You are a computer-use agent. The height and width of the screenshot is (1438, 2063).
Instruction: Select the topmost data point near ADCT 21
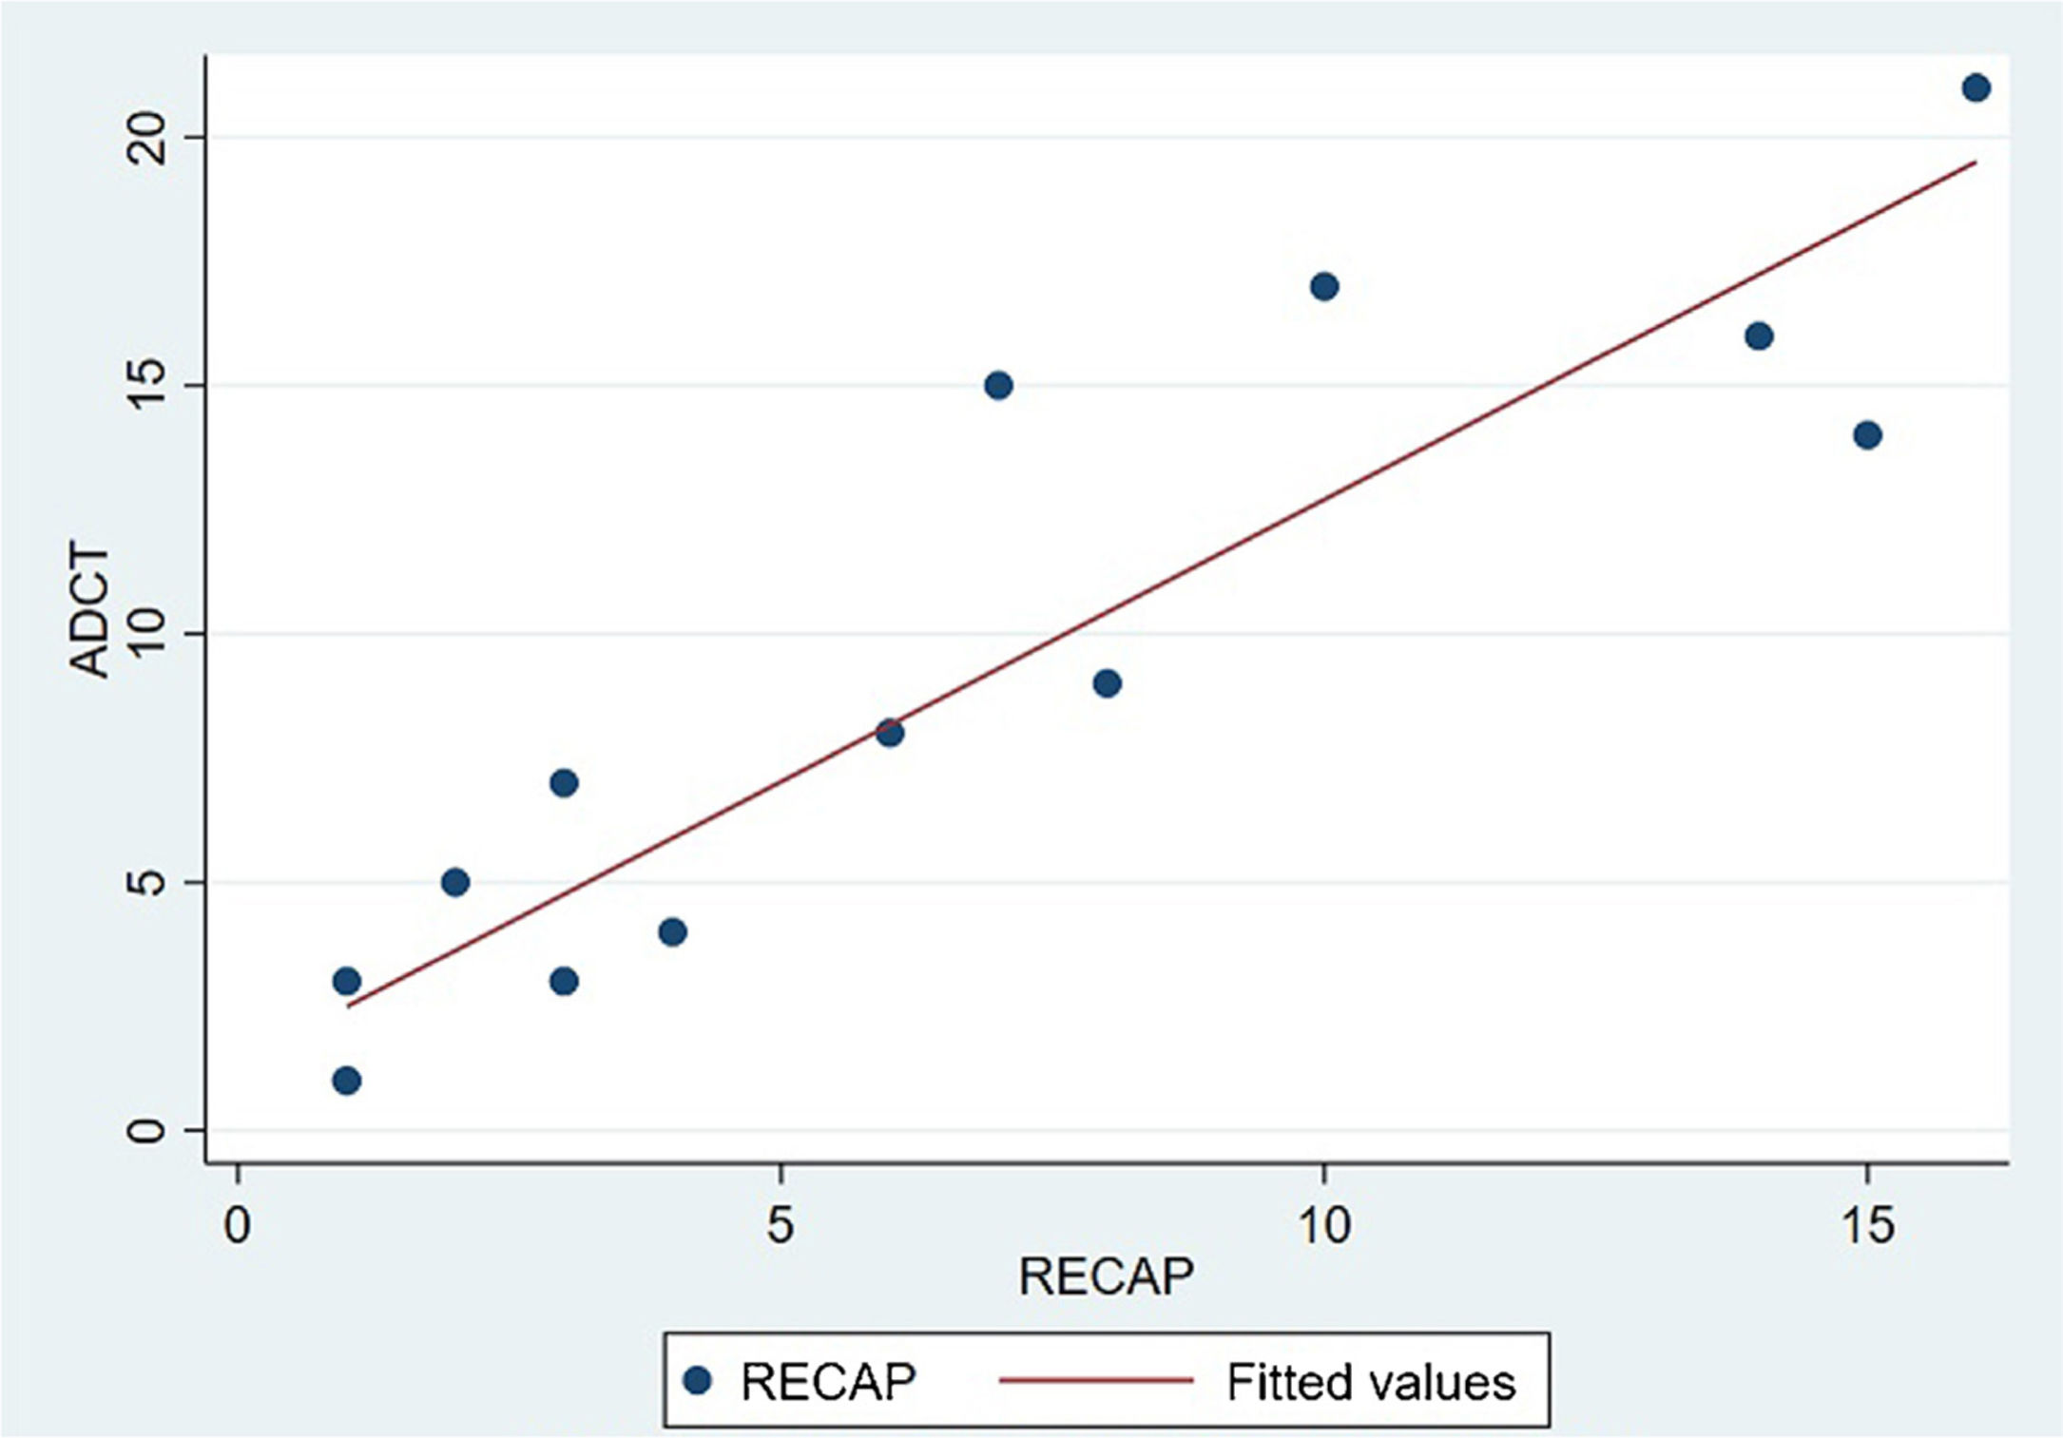pyautogui.click(x=1976, y=88)
